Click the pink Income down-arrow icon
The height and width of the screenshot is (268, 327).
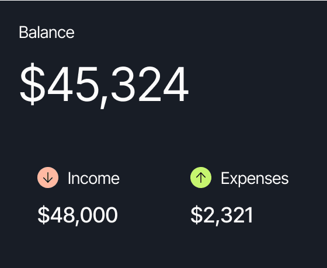[48, 177]
